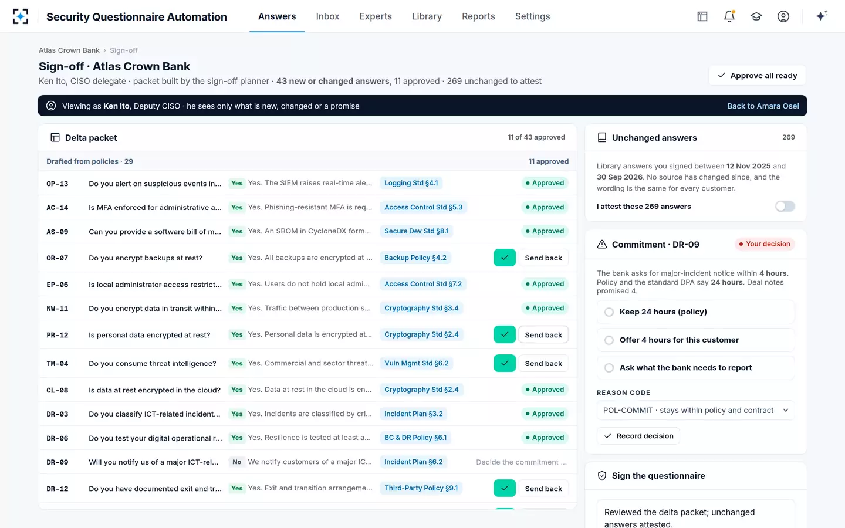The width and height of the screenshot is (845, 528).
Task: Click the viewing-as person icon in banner
Action: pyautogui.click(x=51, y=106)
